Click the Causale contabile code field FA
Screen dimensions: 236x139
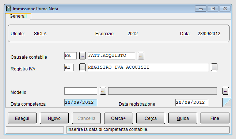(x=71, y=56)
